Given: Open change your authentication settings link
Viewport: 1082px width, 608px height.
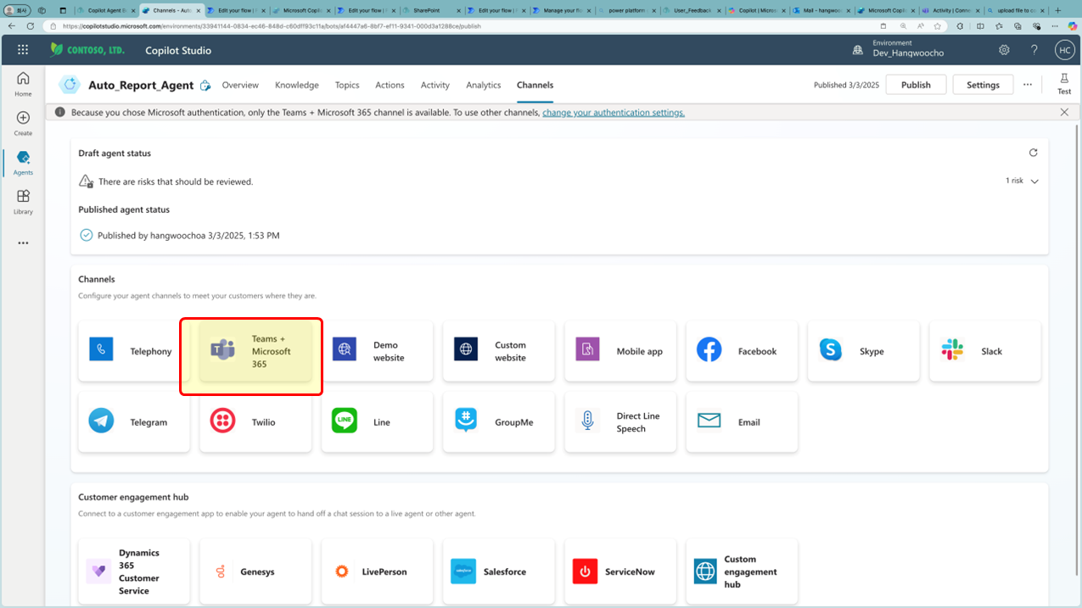Looking at the screenshot, I should [614, 112].
